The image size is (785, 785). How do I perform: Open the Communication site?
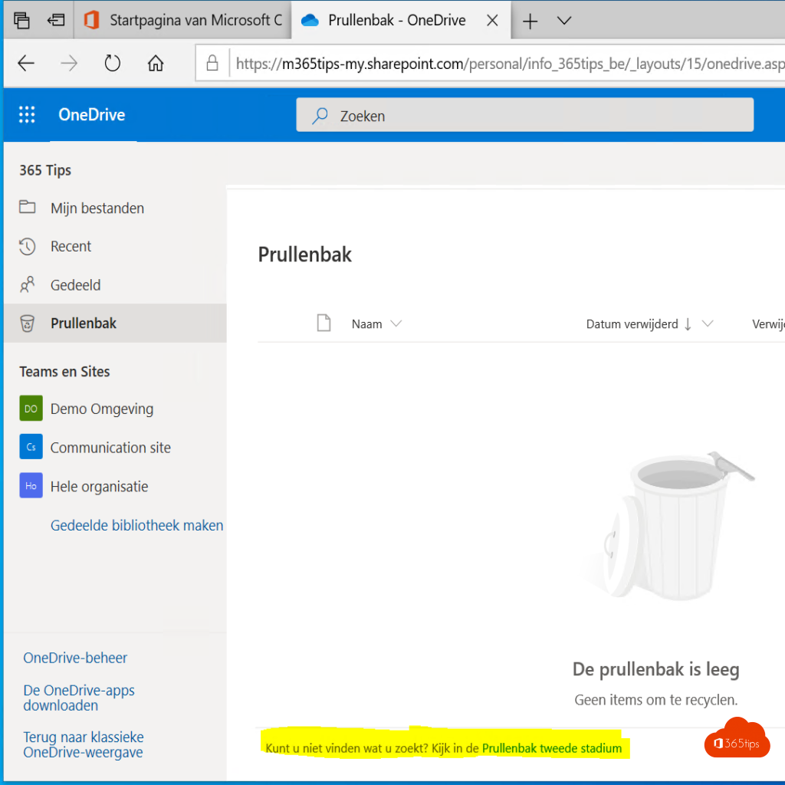click(x=110, y=447)
